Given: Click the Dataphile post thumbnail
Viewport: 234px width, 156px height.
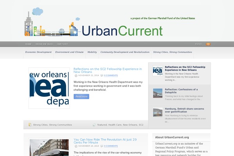Looking at the screenshot, I should tap(158, 93).
